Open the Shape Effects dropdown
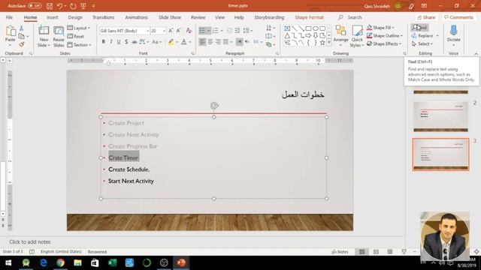Screen dimensions: 481x270 [x=384, y=43]
